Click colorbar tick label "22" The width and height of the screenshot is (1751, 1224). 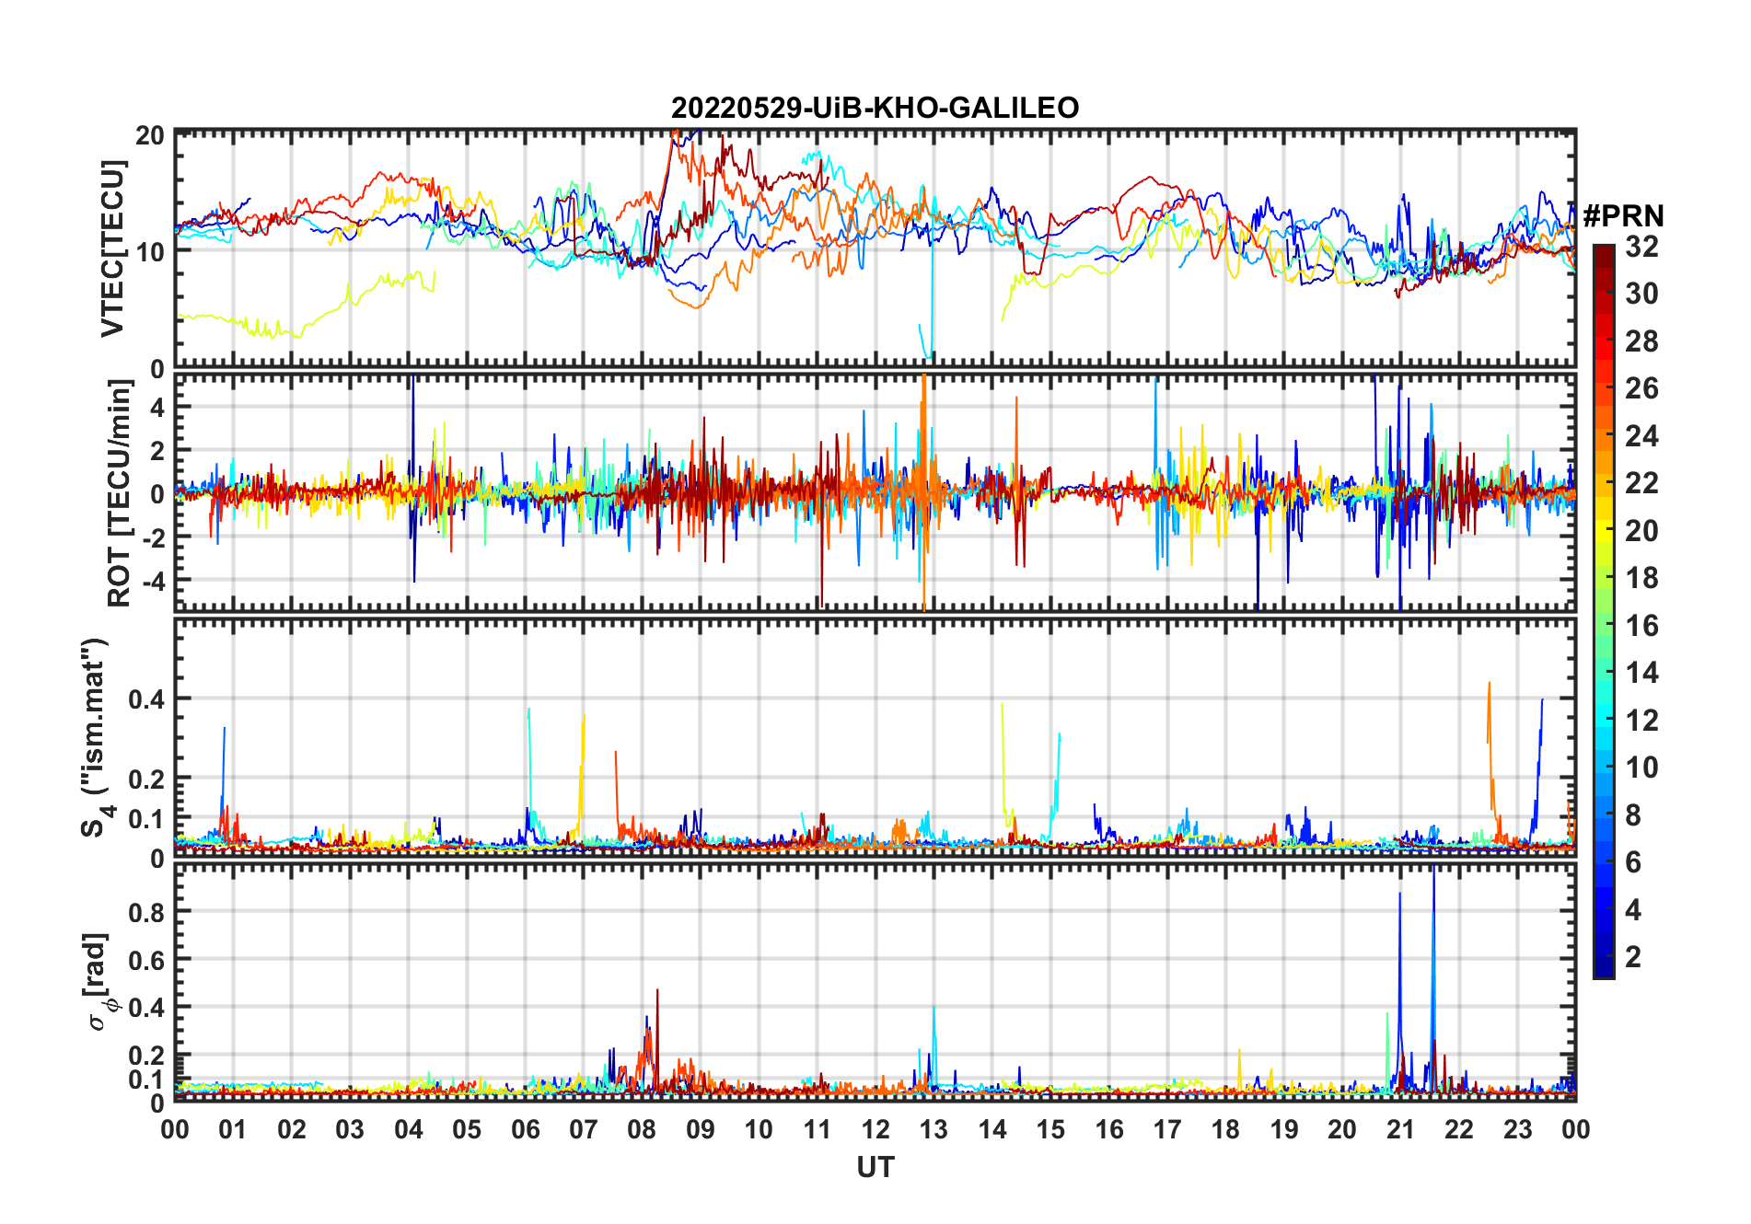tap(1641, 483)
